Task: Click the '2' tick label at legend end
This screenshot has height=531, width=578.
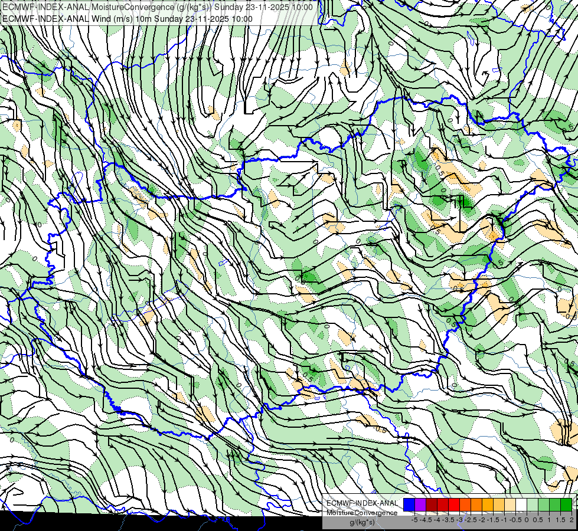Action: coord(572,520)
